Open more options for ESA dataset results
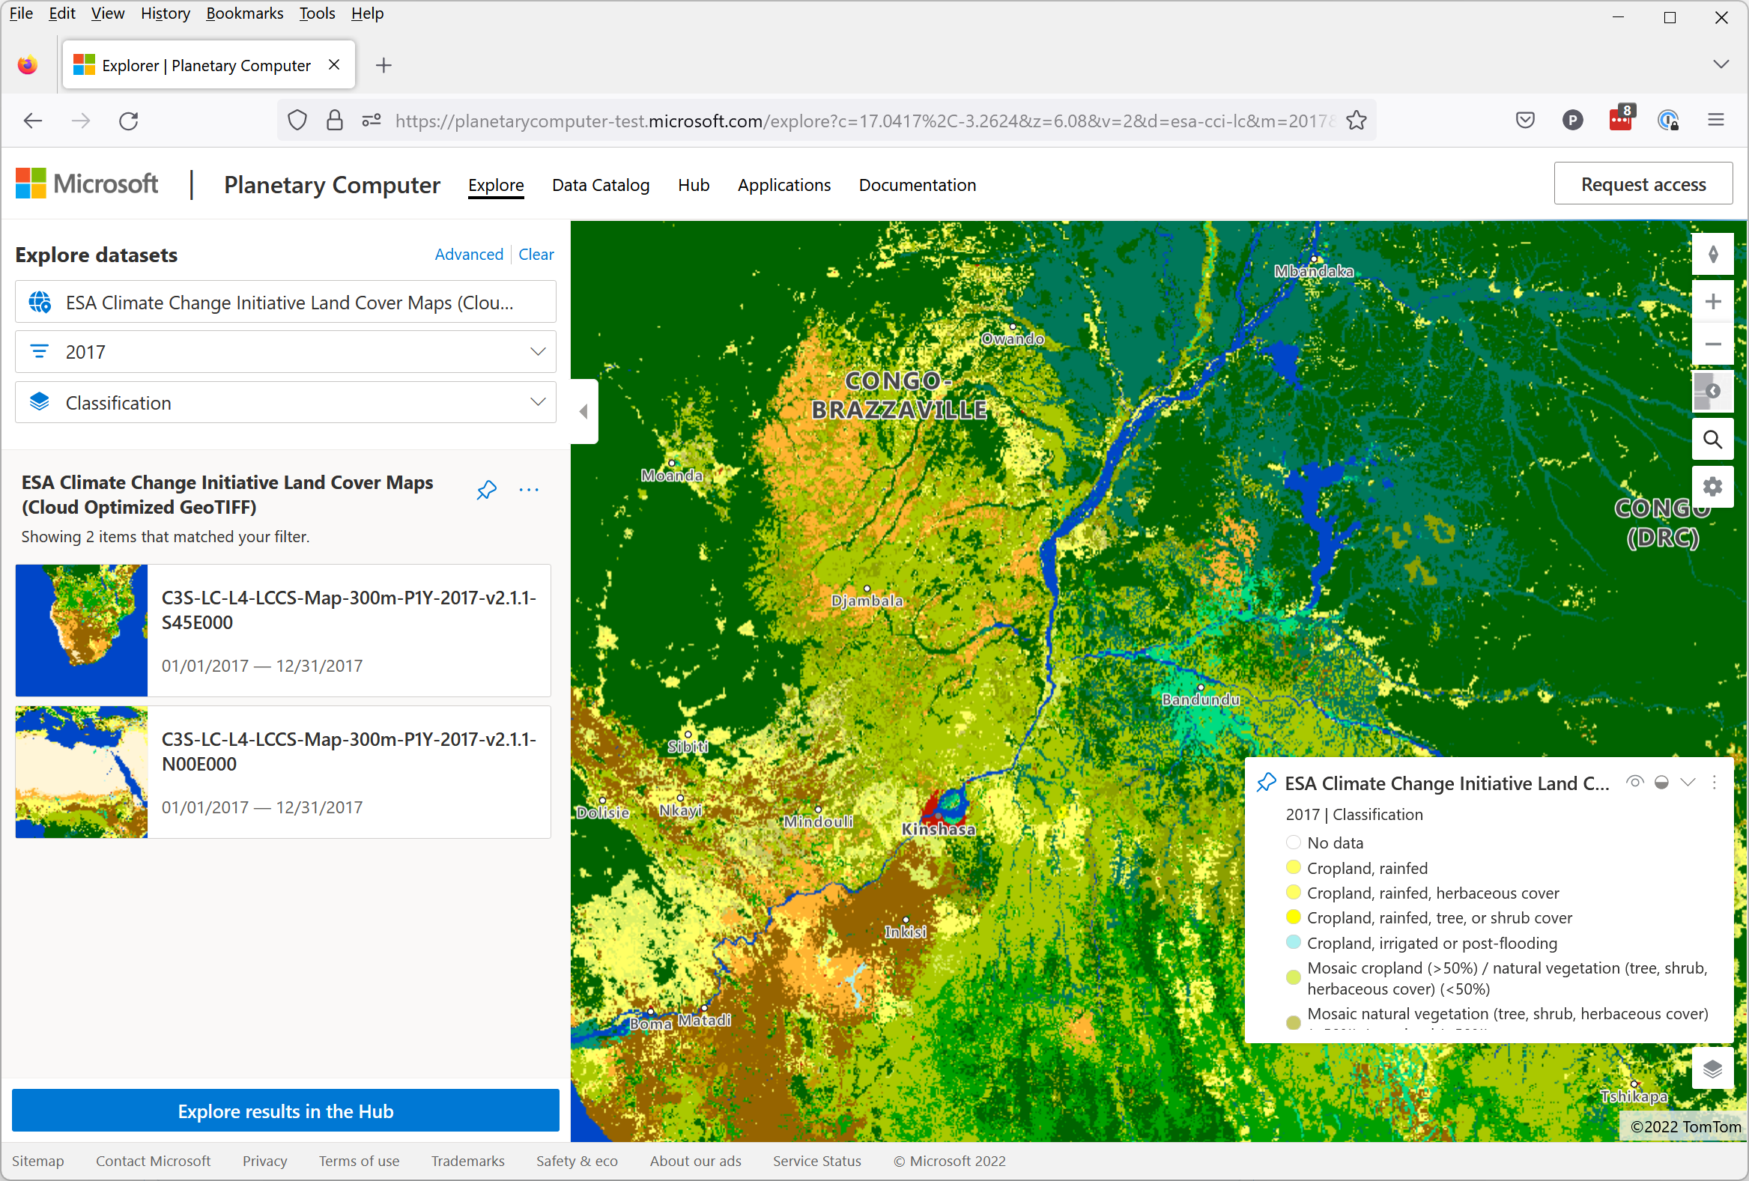The image size is (1749, 1181). tap(529, 490)
